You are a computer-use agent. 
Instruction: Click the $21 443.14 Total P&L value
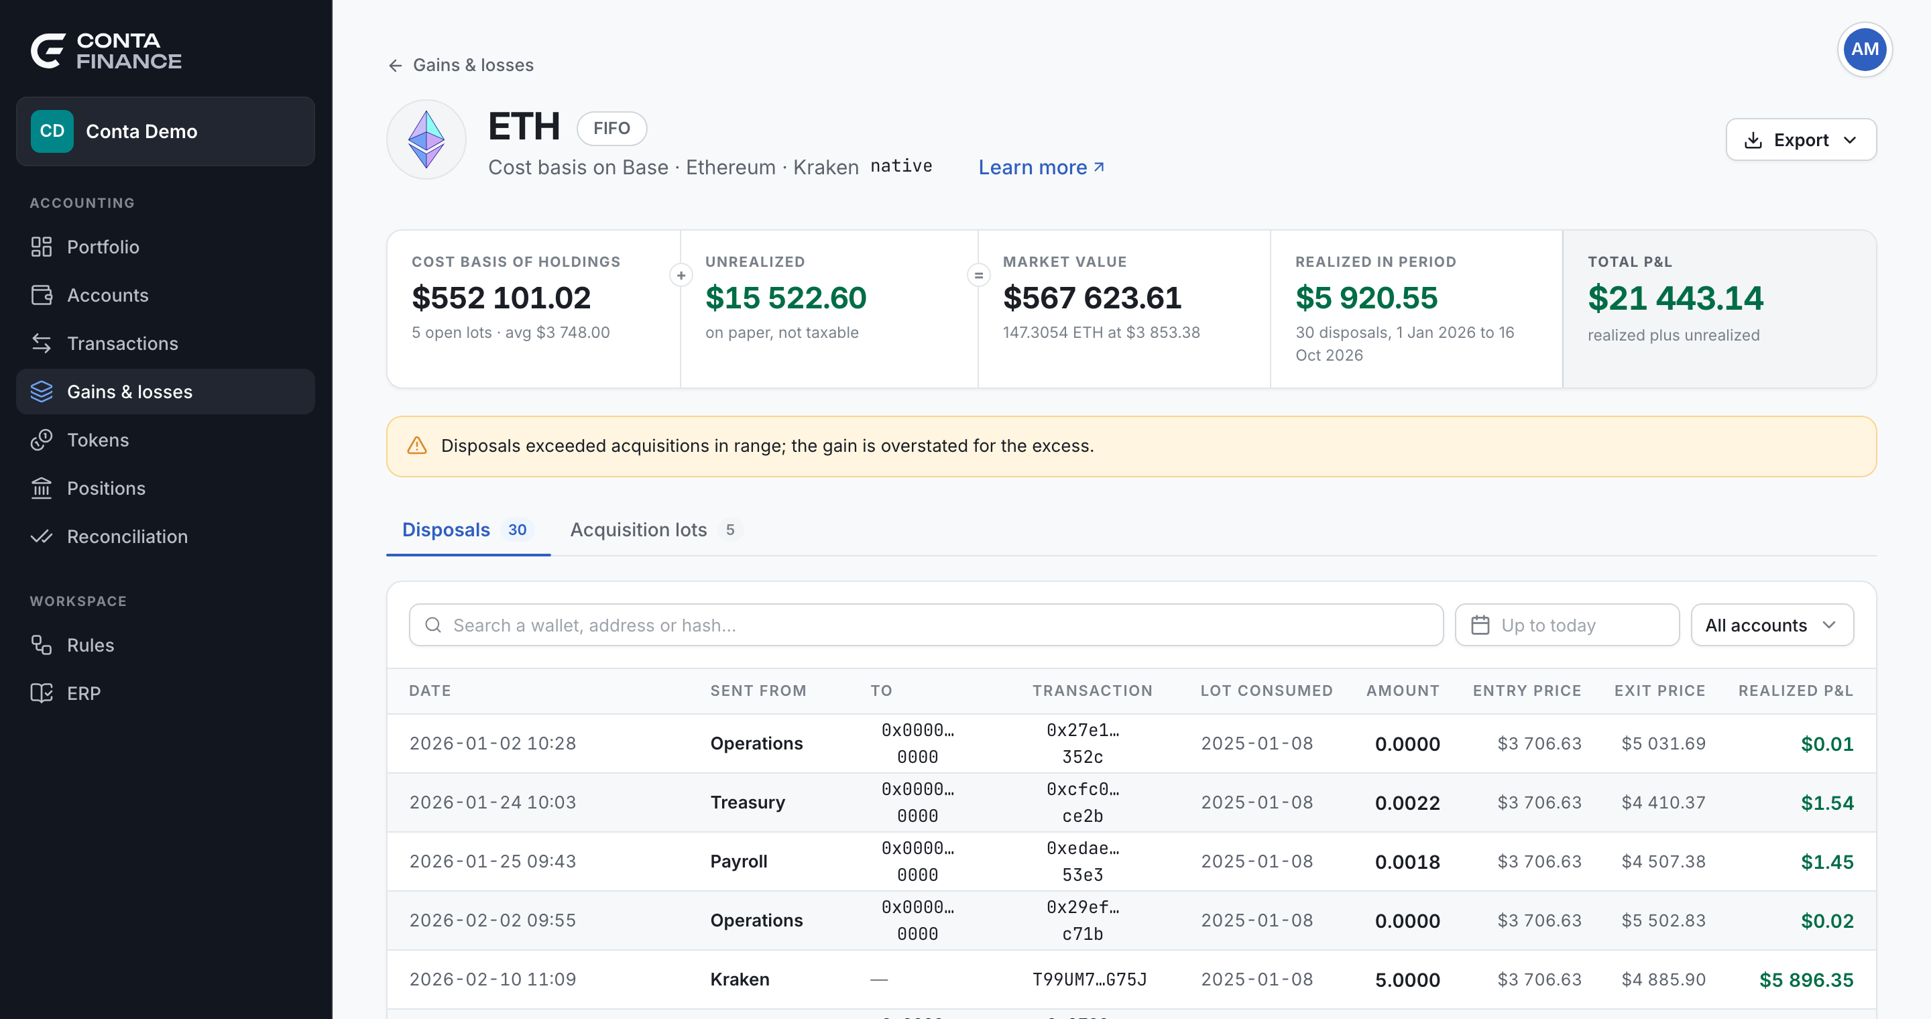(x=1676, y=298)
